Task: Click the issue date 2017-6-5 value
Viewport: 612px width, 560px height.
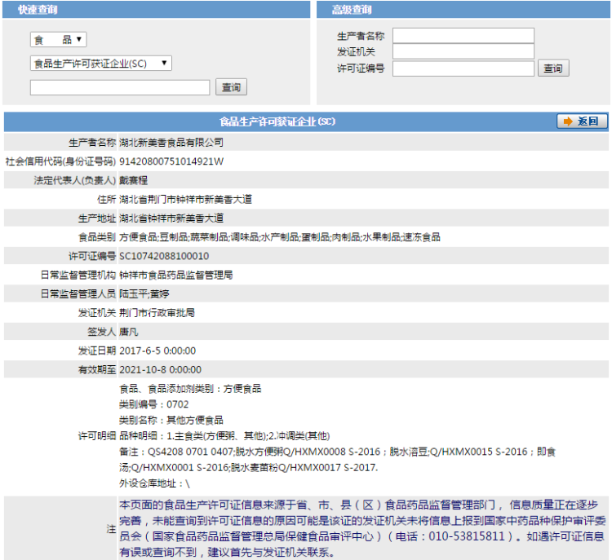Action: 157,351
